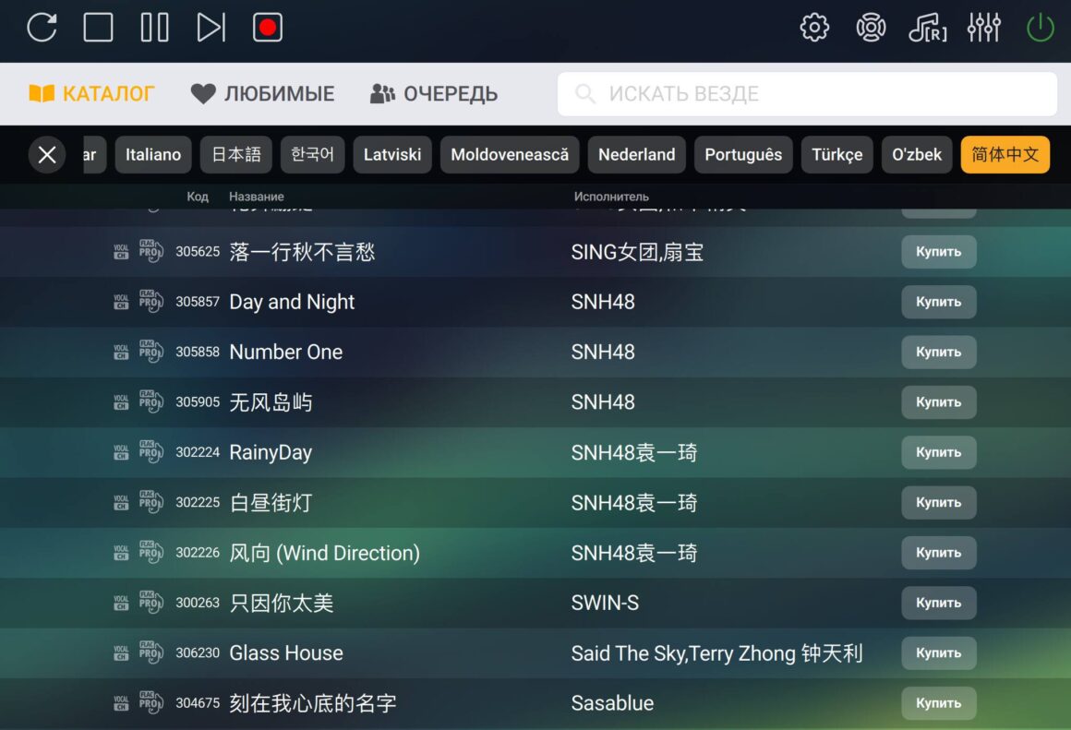Open the settings gear
Viewport: 1071px width, 730px height.
pos(814,28)
